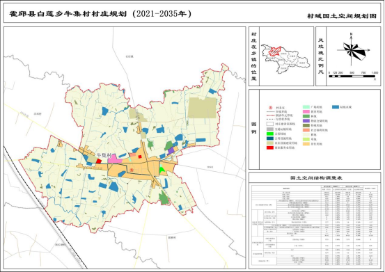Image resolution: width=385 pixels, height=272 pixels.
Task: Click the large khaki facility block in northeast
Action: pos(202,108)
